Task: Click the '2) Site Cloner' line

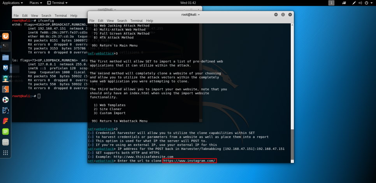Action: tap(108, 109)
